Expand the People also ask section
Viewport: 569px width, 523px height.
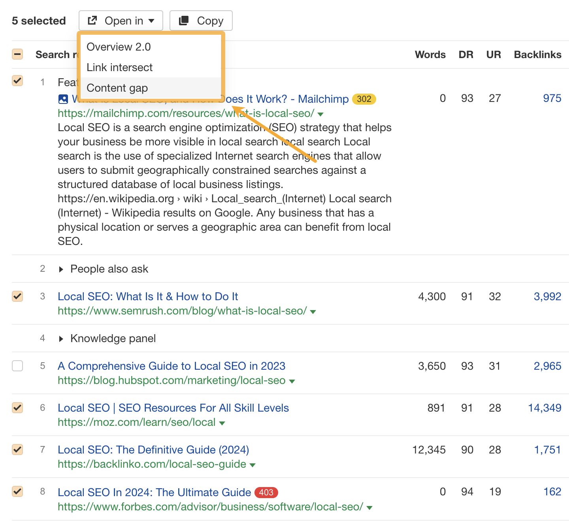click(61, 269)
